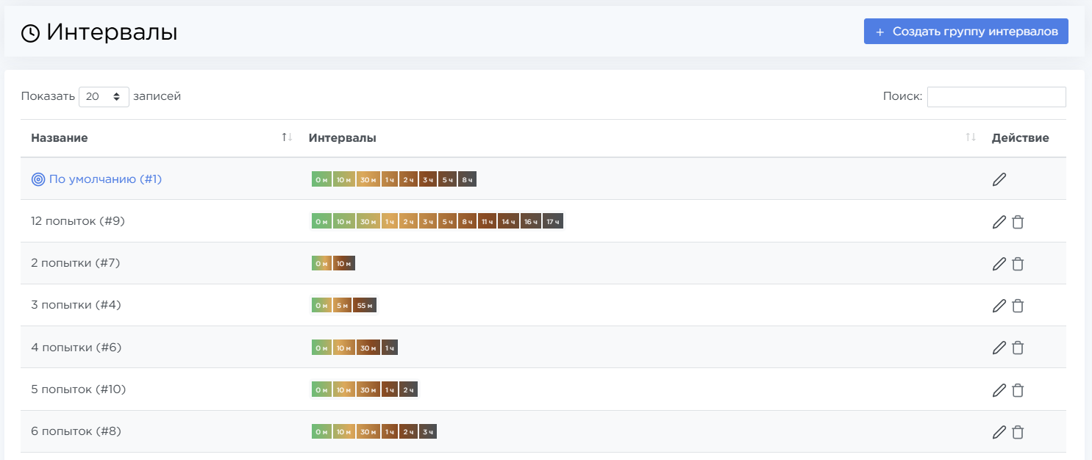Edit the '12 попыток (#9)' group

[x=999, y=221]
